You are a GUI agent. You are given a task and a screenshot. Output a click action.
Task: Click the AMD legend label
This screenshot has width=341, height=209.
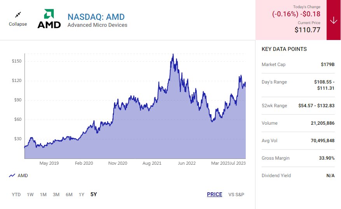pos(23,176)
